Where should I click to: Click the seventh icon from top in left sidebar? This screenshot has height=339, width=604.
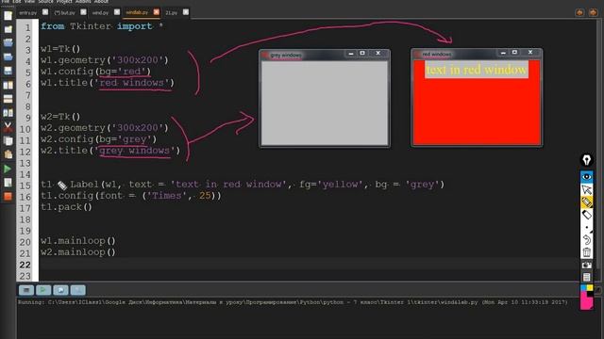[8, 99]
